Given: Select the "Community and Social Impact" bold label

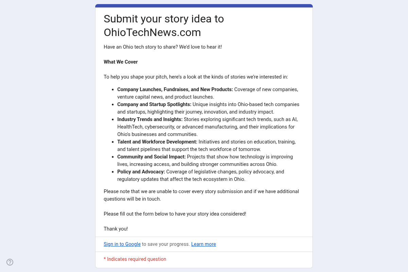Looking at the screenshot, I should [x=151, y=157].
